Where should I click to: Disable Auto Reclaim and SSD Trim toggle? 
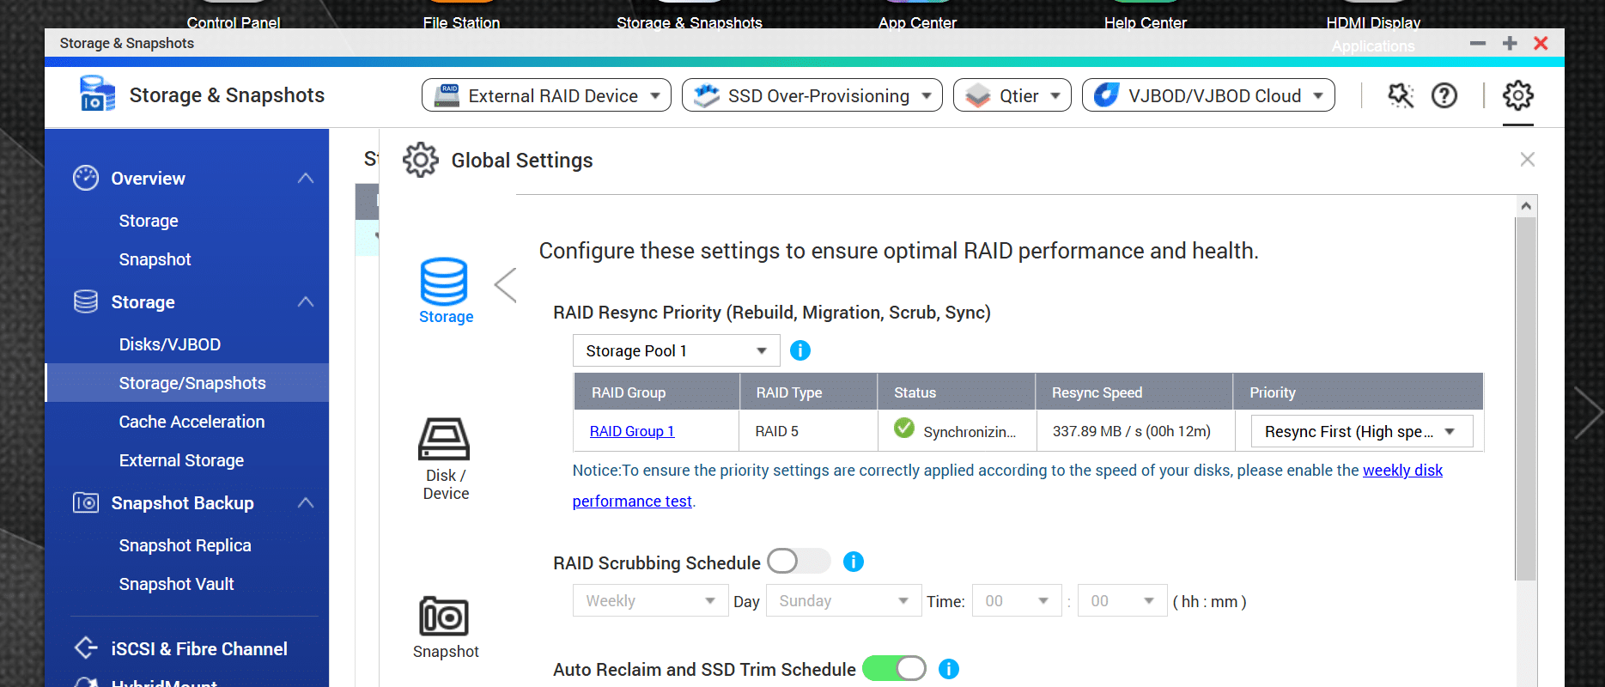(x=894, y=669)
